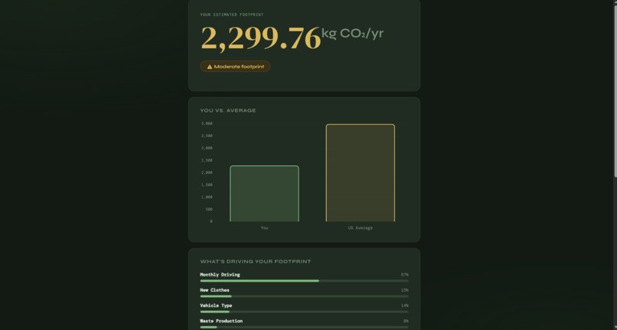Click the 15% value for New Clothes
The height and width of the screenshot is (330, 617).
pos(404,290)
